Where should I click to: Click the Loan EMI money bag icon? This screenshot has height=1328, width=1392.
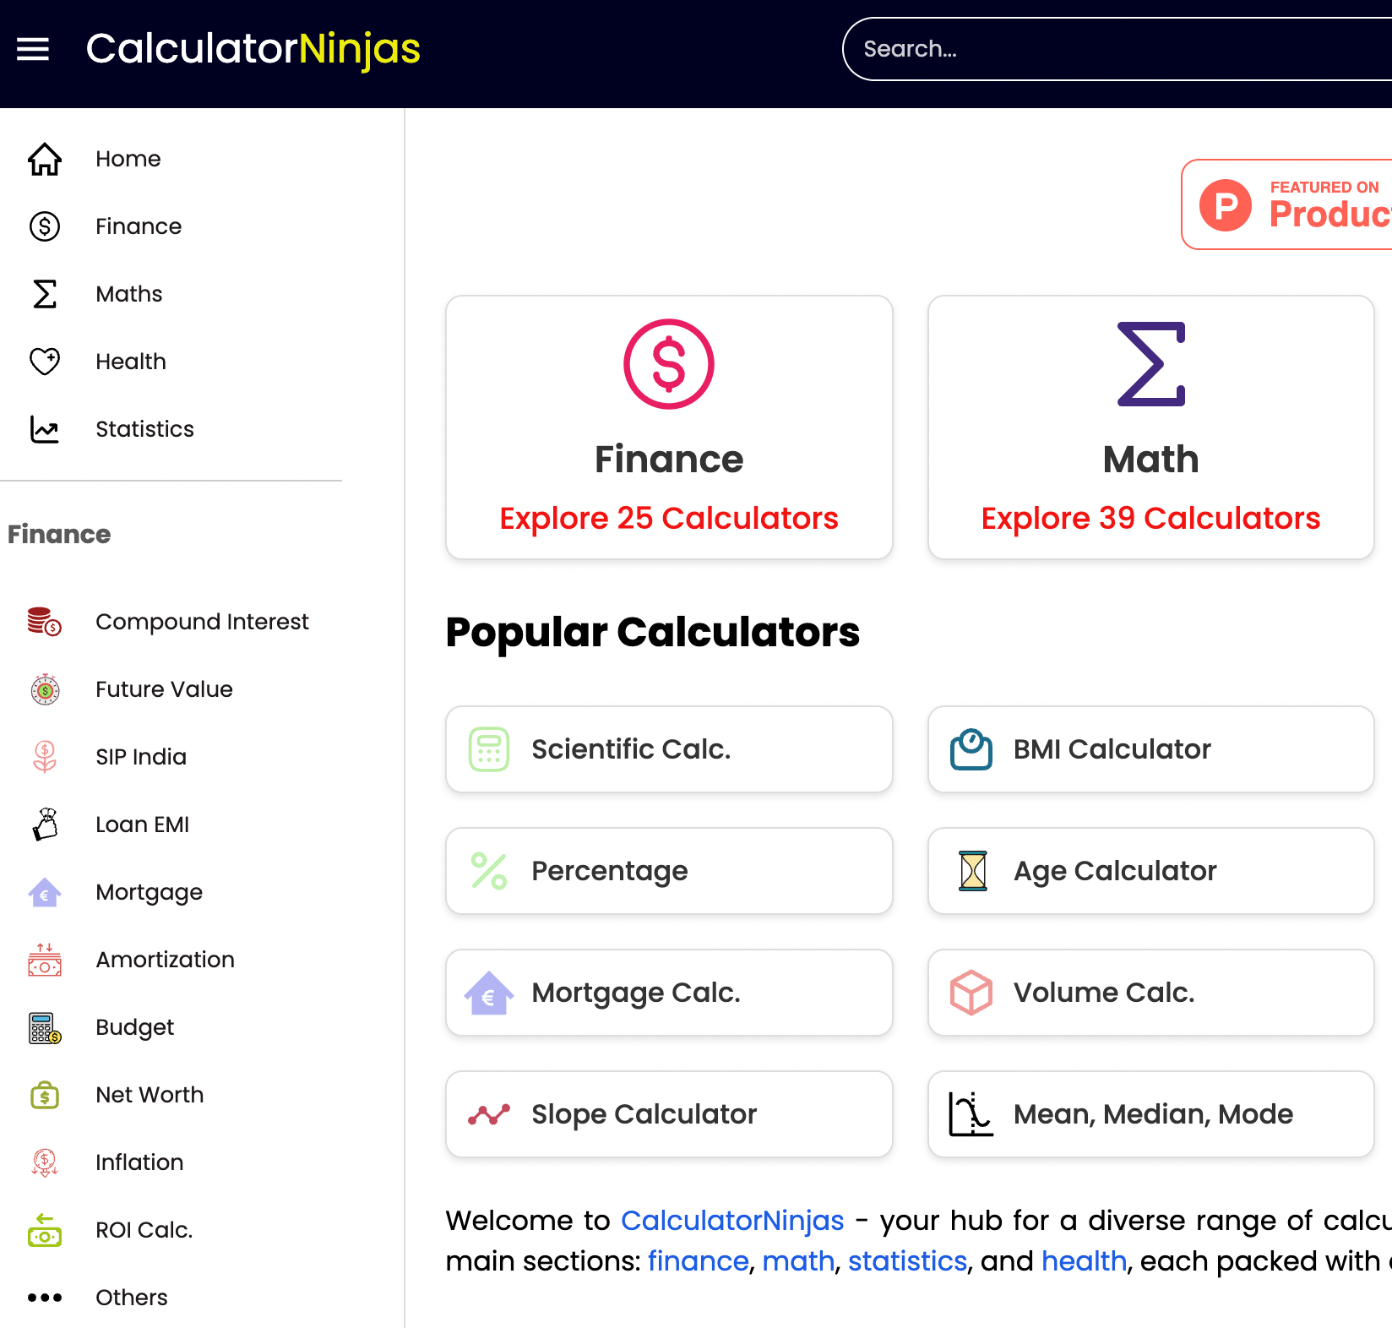pyautogui.click(x=45, y=825)
